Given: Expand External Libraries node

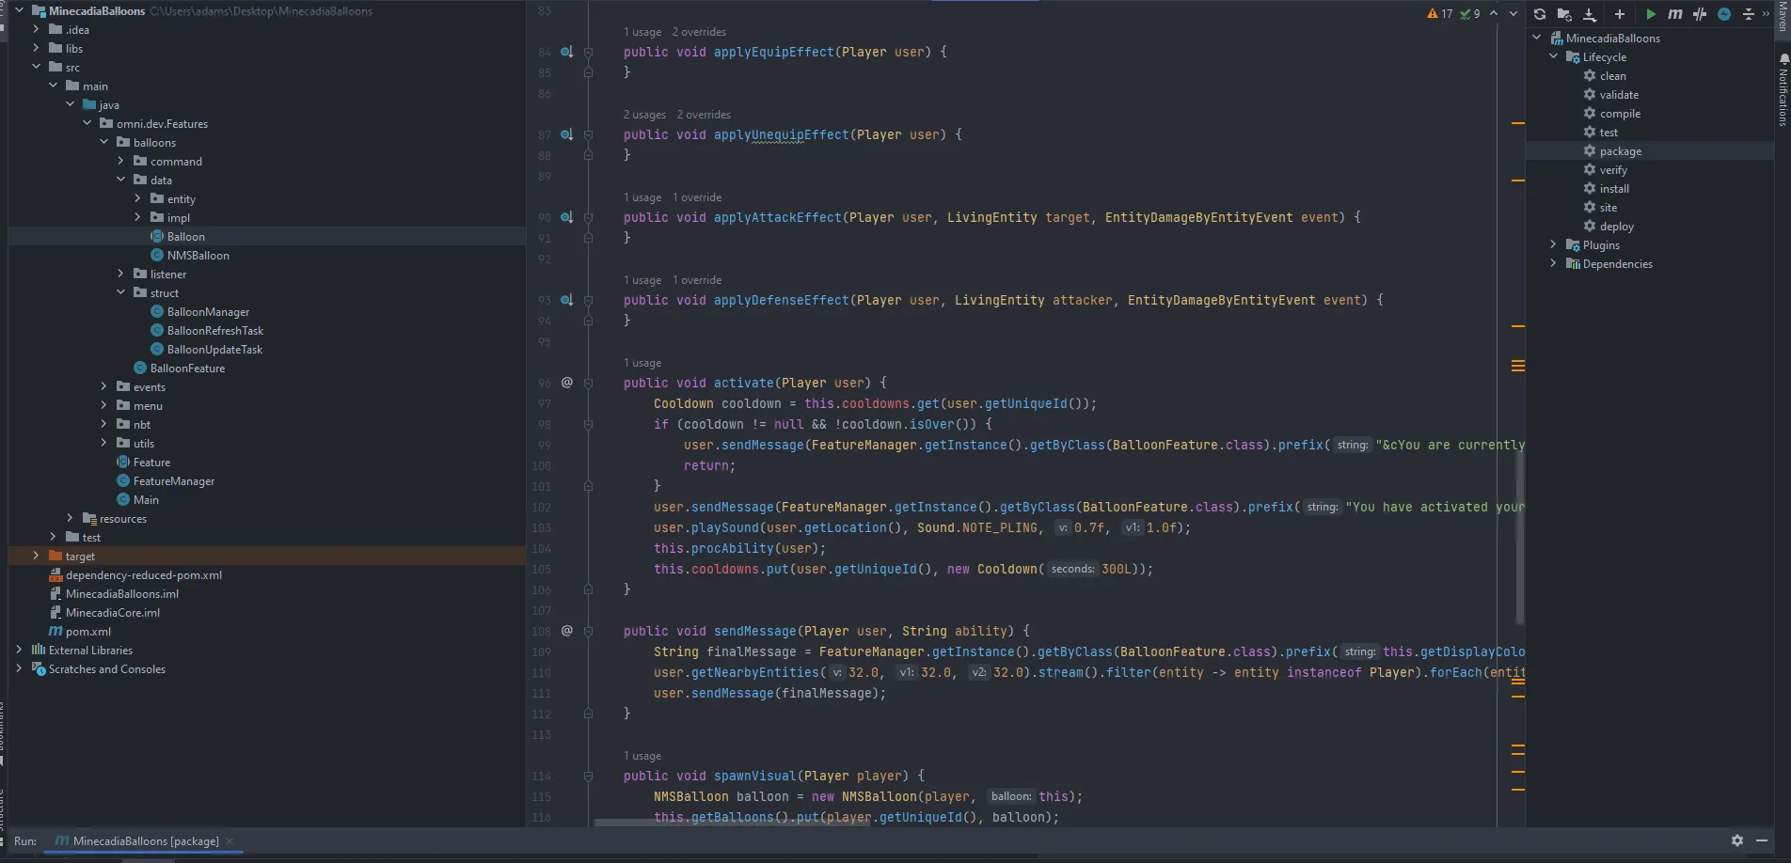Looking at the screenshot, I should point(19,650).
